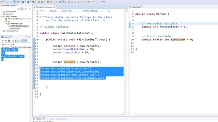Click Display Selected Console monitor icon
The width and height of the screenshot is (218, 122).
point(6,44)
